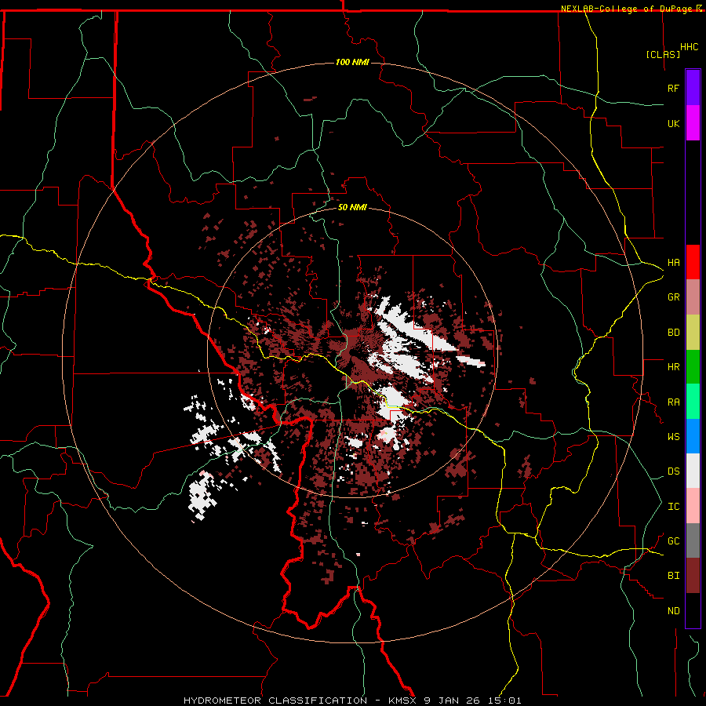The width and height of the screenshot is (706, 706).
Task: Click the BI legend label
Action: click(x=673, y=576)
